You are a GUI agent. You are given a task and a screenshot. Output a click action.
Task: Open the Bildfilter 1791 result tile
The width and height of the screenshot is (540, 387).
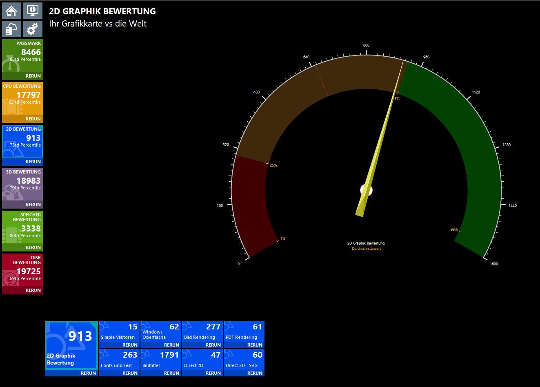161,360
